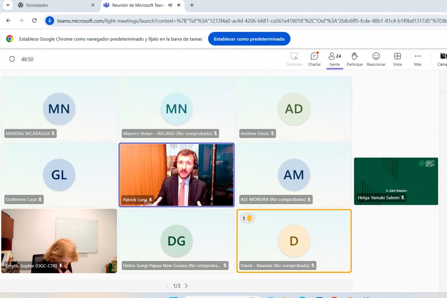This screenshot has height=298, width=447.
Task: Open a new browser tab
Action: (192, 5)
